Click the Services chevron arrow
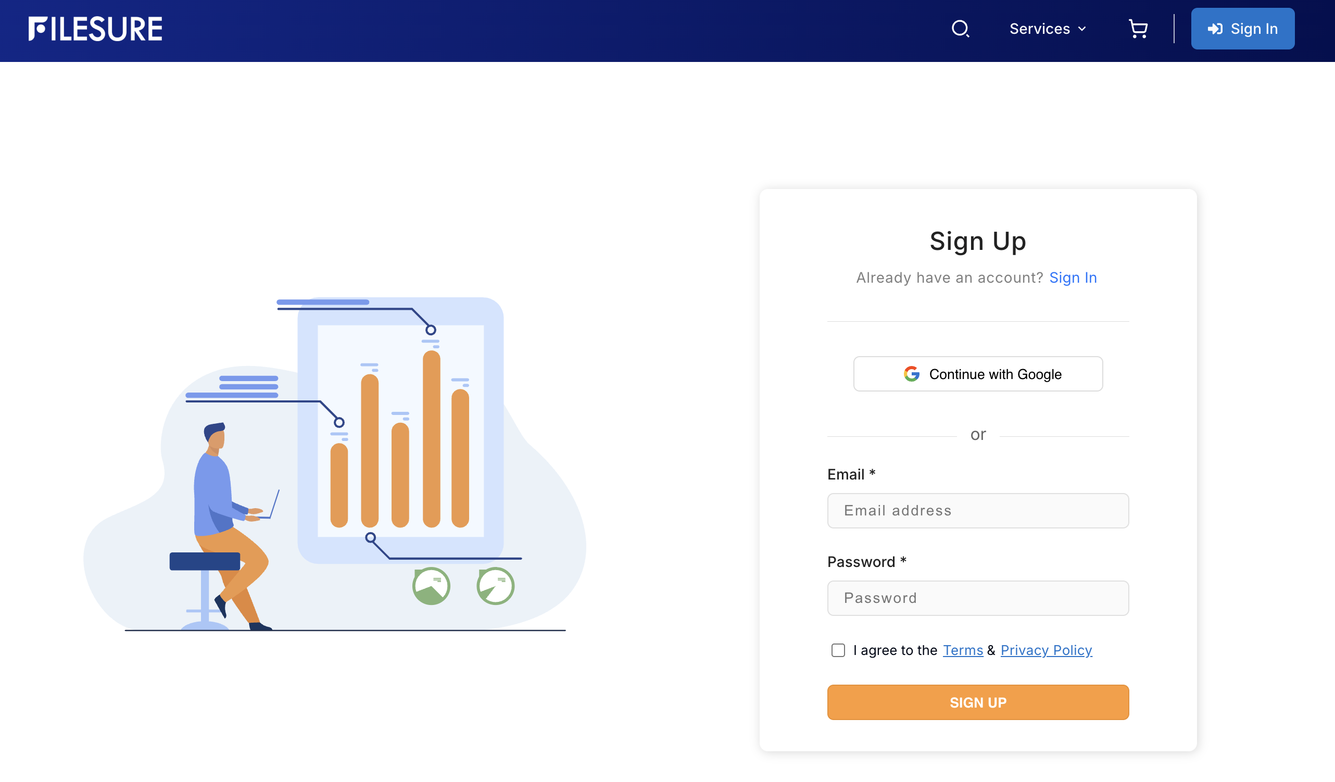This screenshot has height=782, width=1335. click(1082, 29)
